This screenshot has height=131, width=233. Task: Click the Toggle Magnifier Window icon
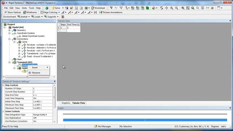[188, 8]
